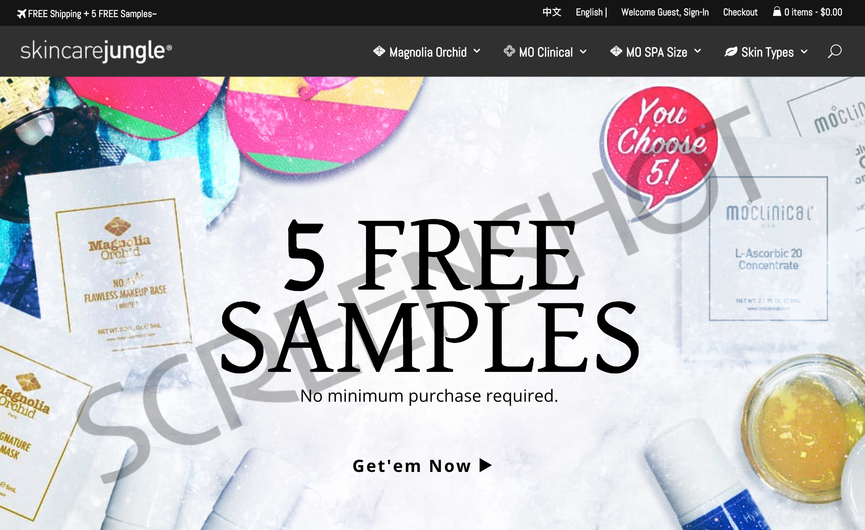
Task: Switch language to English
Action: pyautogui.click(x=589, y=13)
